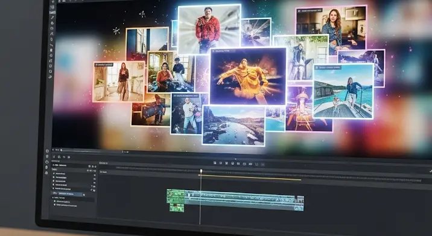Screen dimensions: 432x236
Task: Click the white playhead handle on timeline ruler
Action: tap(201, 171)
